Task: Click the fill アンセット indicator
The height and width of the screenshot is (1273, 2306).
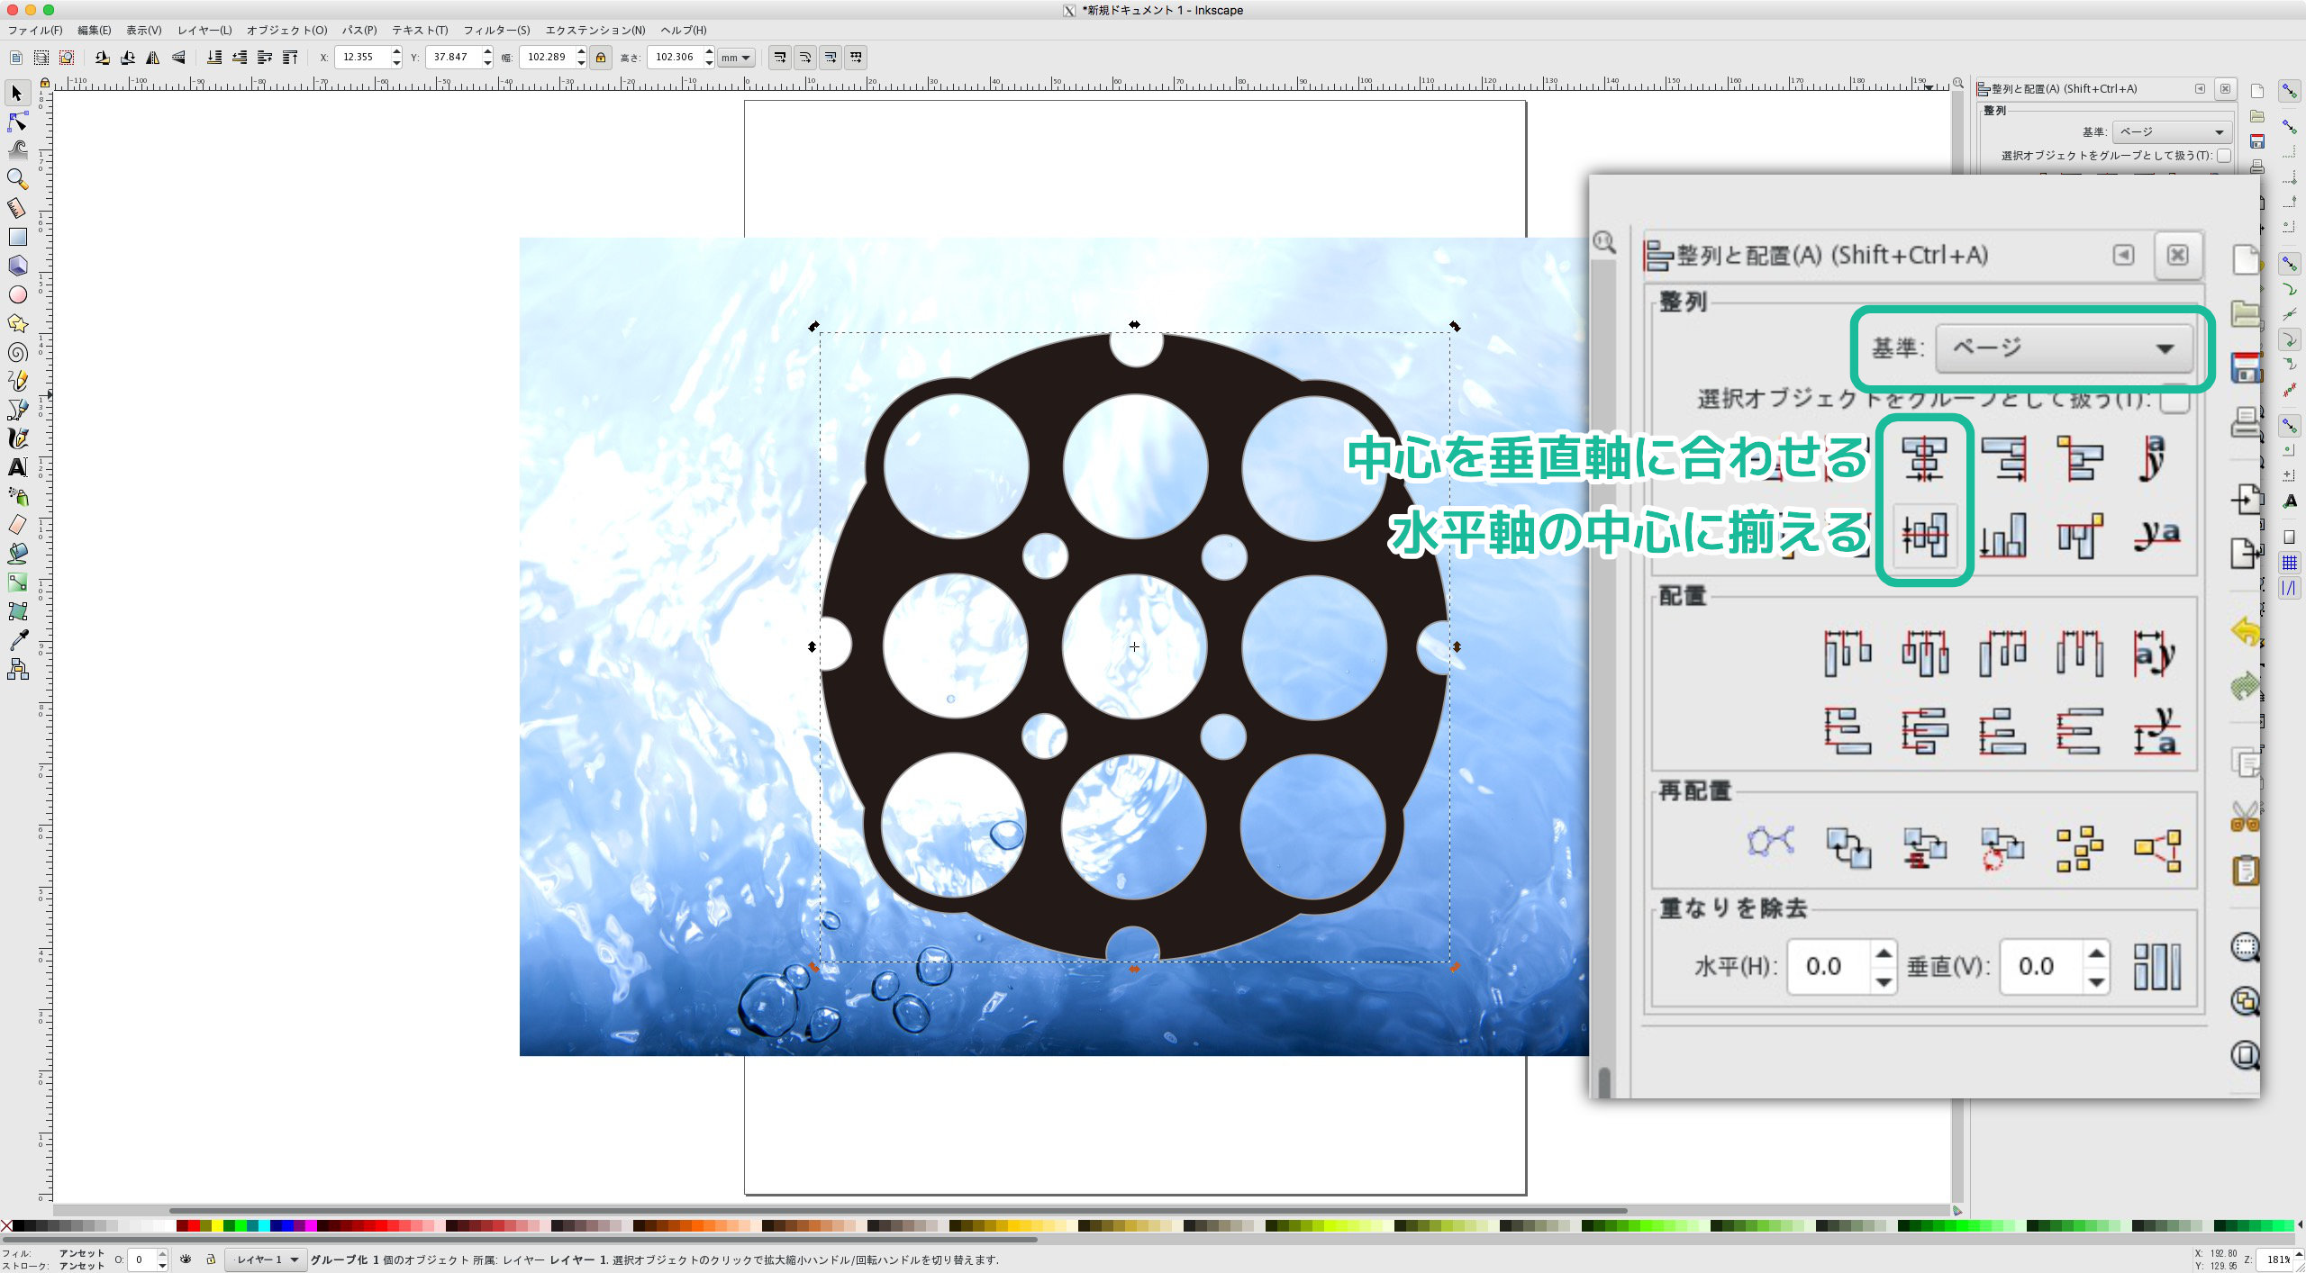Action: pyautogui.click(x=81, y=1253)
